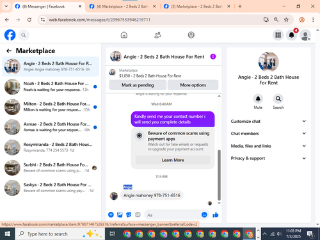Search within the Angie conversation
Viewport: 320px width, 240px height.
point(278,99)
